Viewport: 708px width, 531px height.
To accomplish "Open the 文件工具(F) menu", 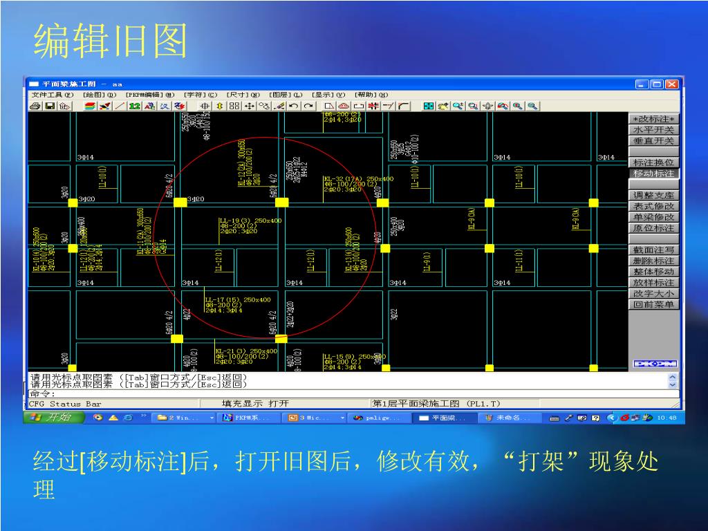I will point(53,95).
